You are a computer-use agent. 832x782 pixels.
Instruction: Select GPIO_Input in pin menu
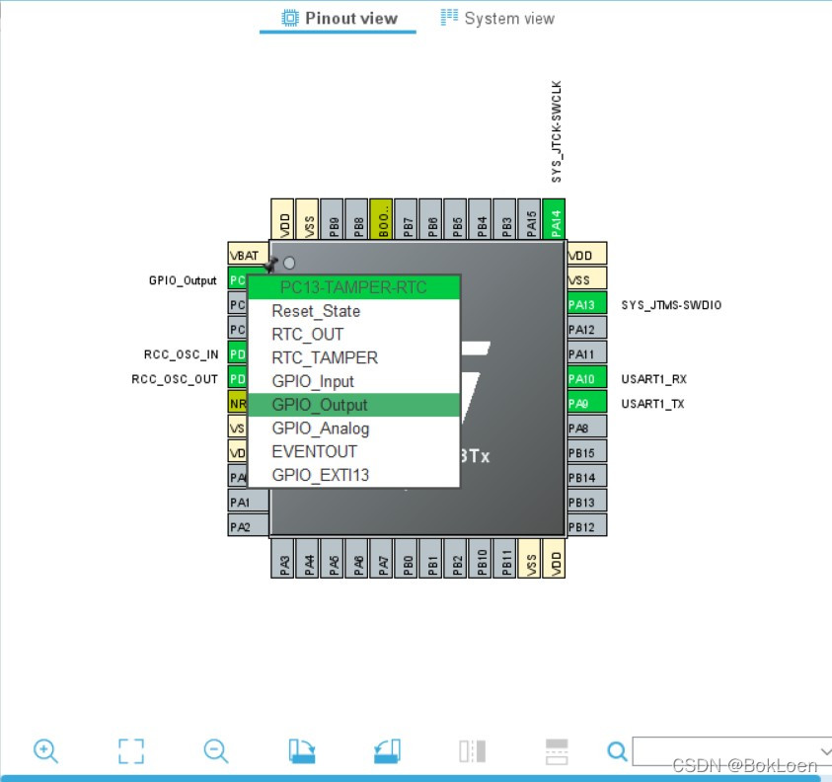[354, 381]
